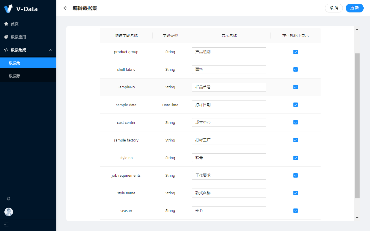This screenshot has height=231, width=370.
Task: Click the home icon for 首页
Action: pyautogui.click(x=6, y=24)
